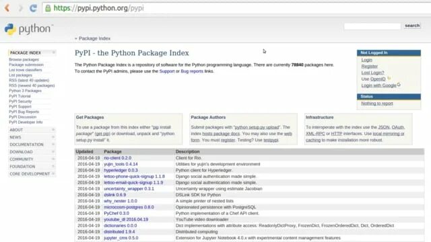
Task: Open microcosm-postgres 0.8.0 package
Action: tap(129, 207)
